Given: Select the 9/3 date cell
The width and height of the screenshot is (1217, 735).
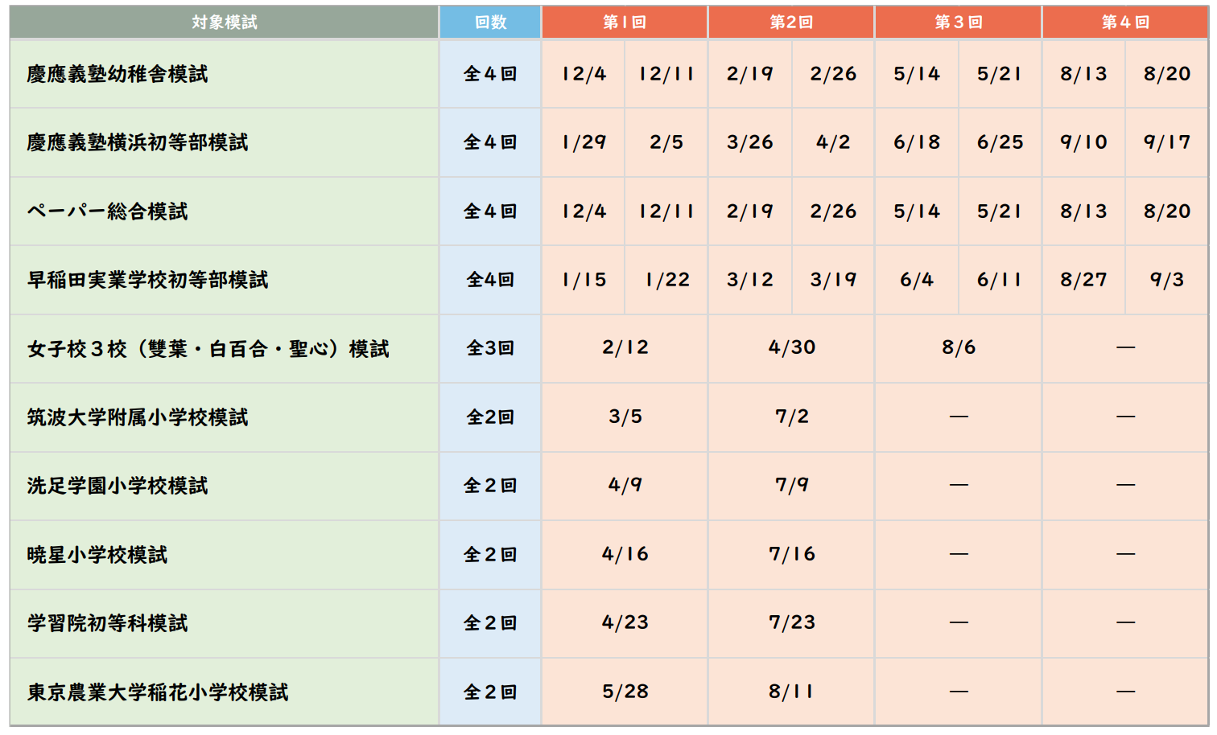Looking at the screenshot, I should point(1167,280).
